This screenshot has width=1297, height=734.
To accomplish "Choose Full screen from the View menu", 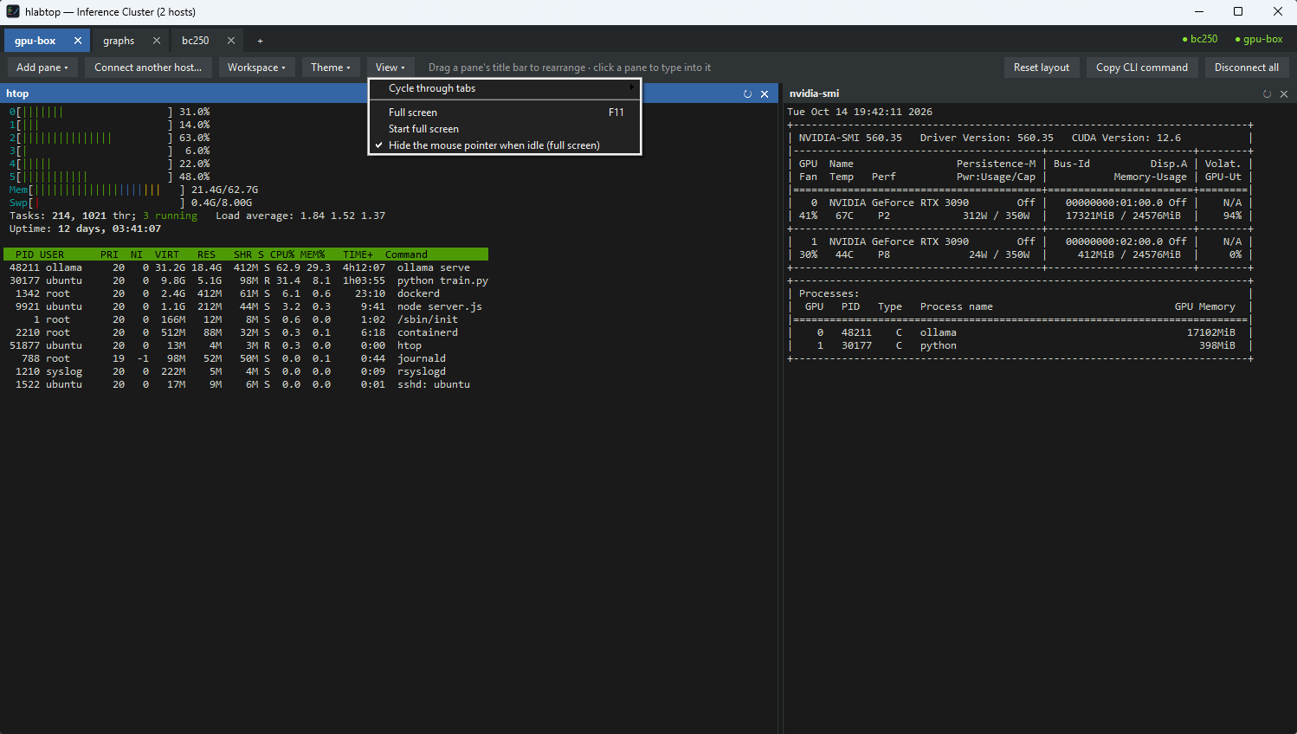I will pyautogui.click(x=505, y=113).
